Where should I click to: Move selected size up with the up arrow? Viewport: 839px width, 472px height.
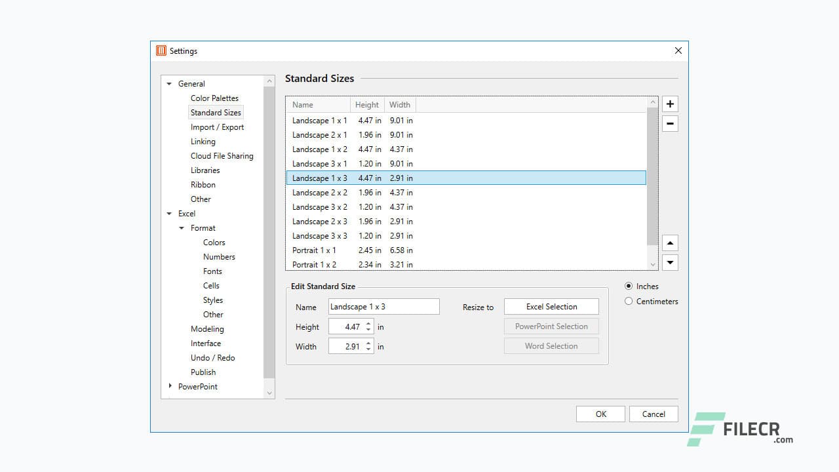click(669, 242)
